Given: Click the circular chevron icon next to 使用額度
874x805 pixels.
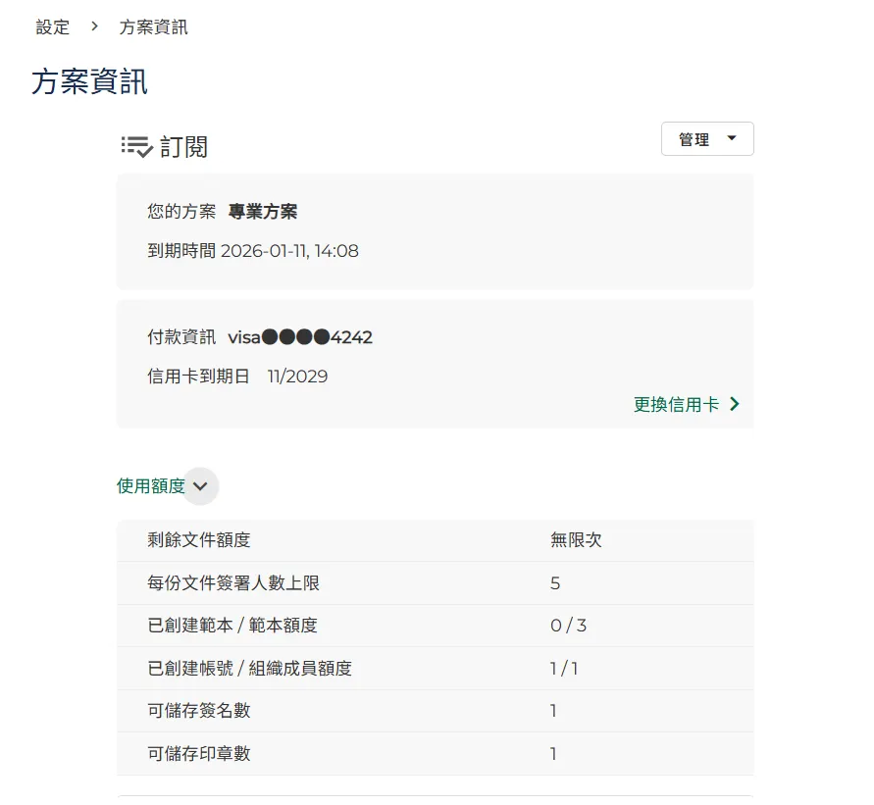Looking at the screenshot, I should (200, 485).
